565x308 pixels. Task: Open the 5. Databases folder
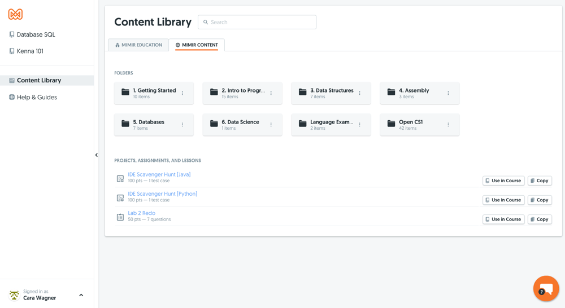154,125
